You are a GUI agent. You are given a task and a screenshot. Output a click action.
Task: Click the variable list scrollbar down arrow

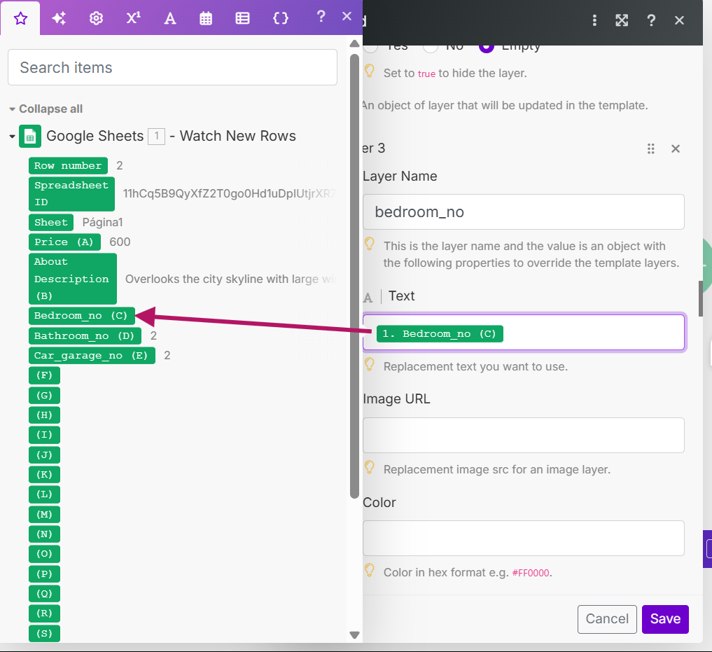(x=355, y=634)
